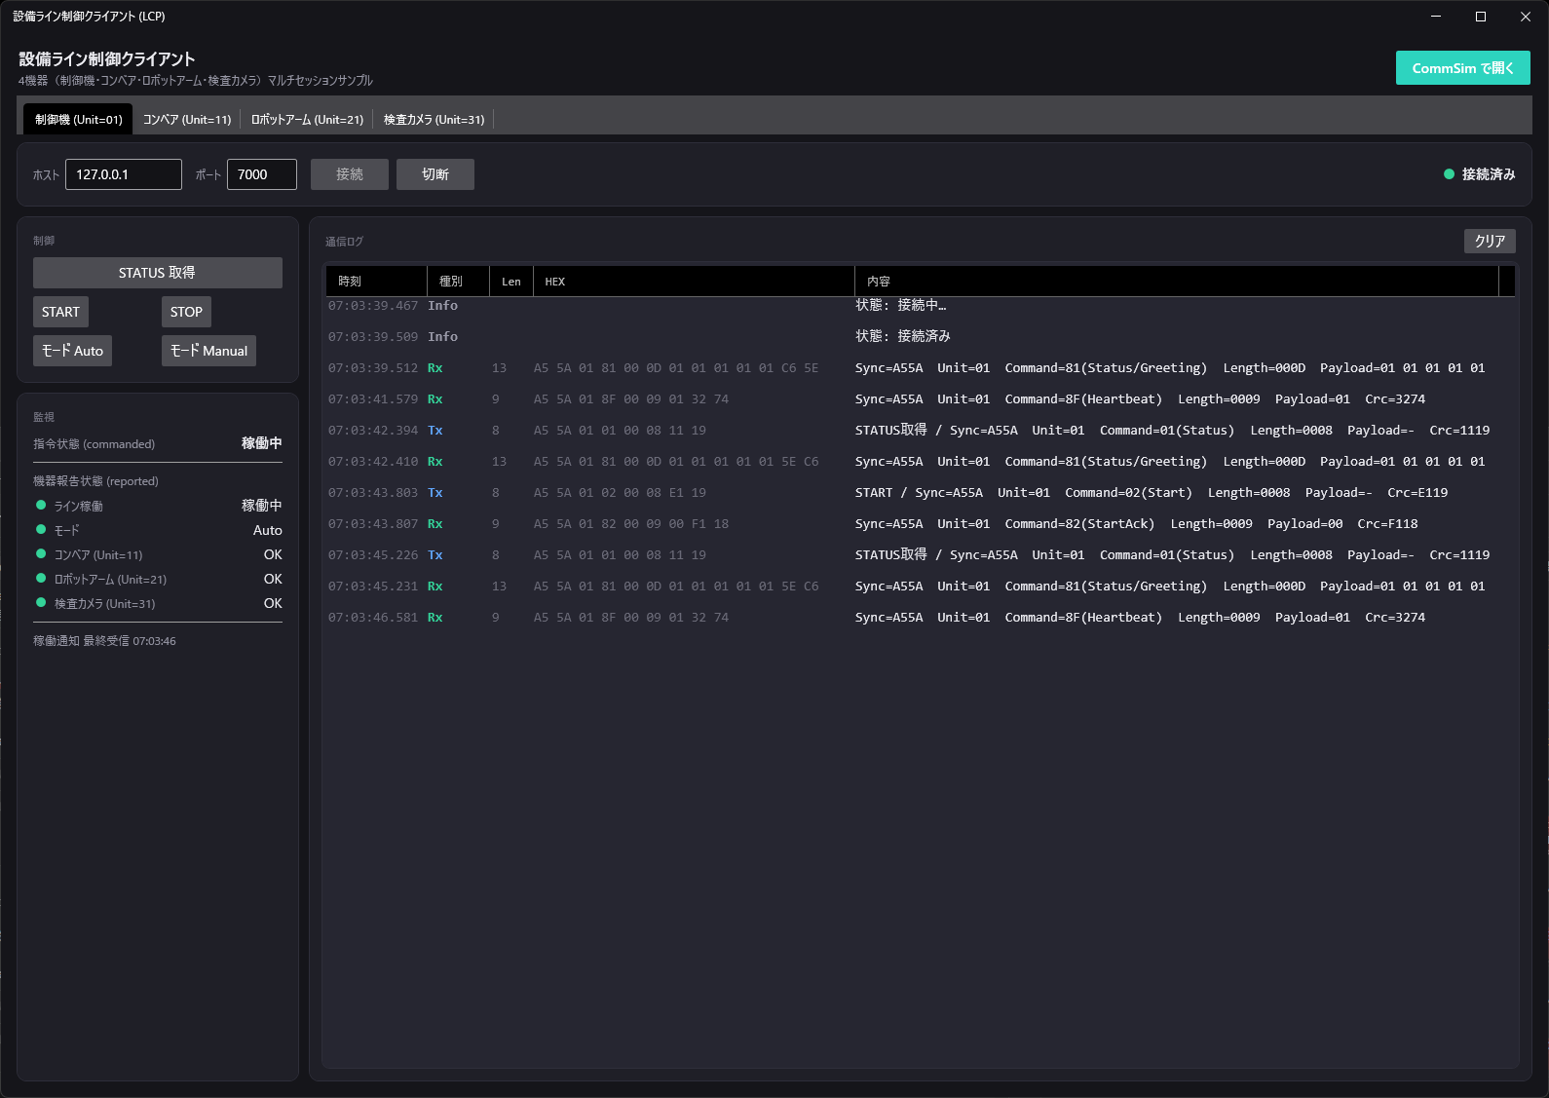Image resolution: width=1549 pixels, height=1098 pixels.
Task: Click the Len column header
Action: click(x=511, y=282)
